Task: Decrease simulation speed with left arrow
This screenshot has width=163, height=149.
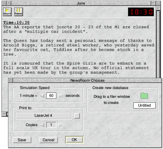Action: click(x=42, y=96)
